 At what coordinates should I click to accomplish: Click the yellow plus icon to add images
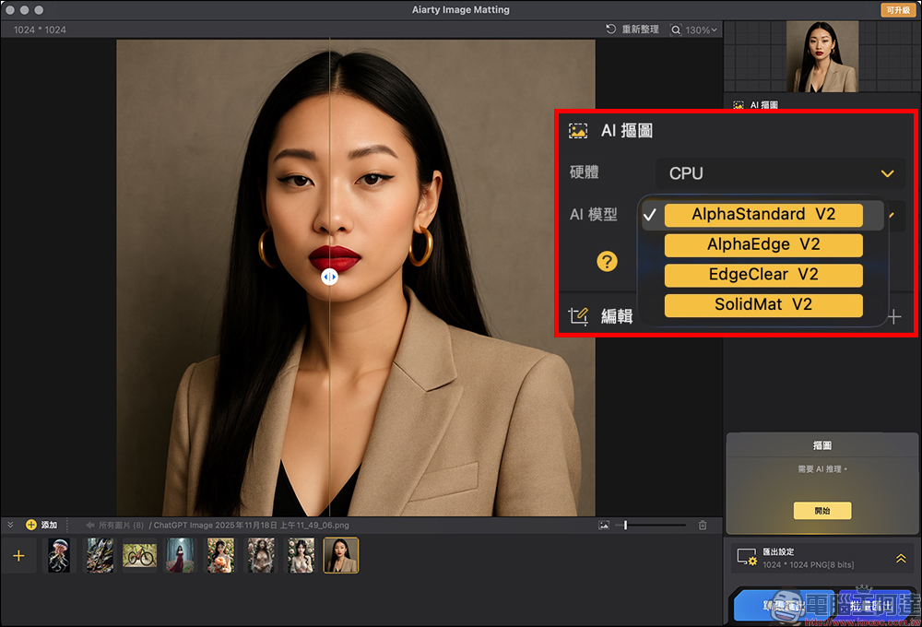pyautogui.click(x=31, y=524)
